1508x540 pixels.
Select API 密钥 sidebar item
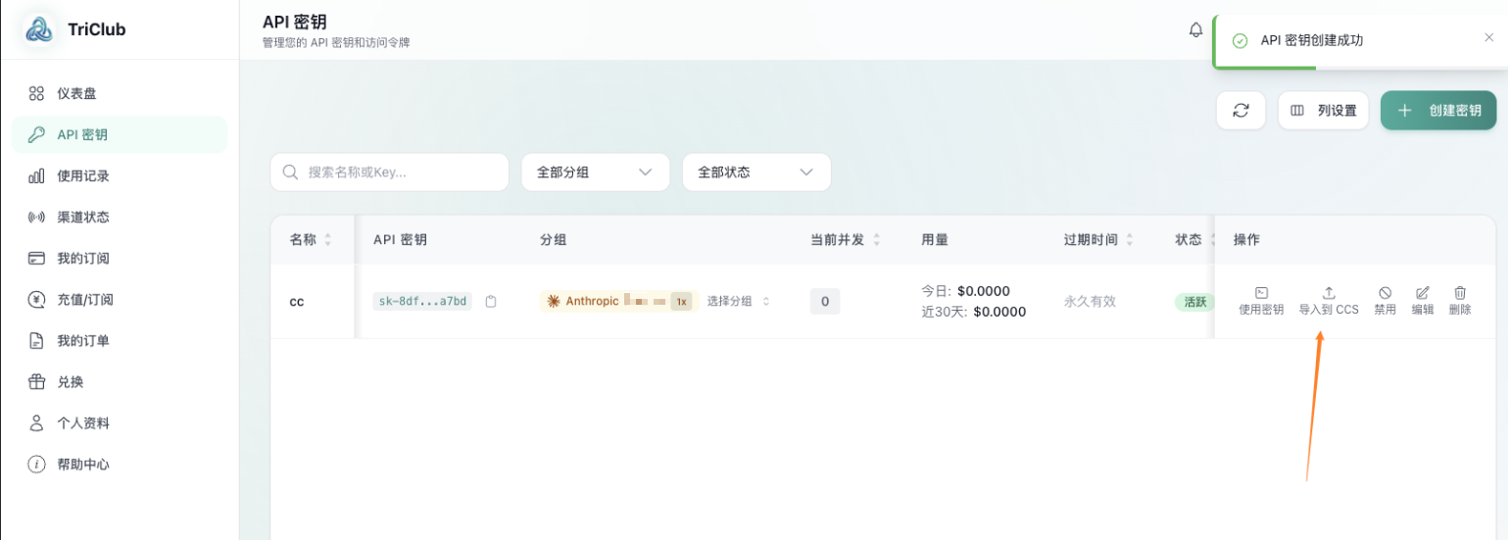(120, 135)
